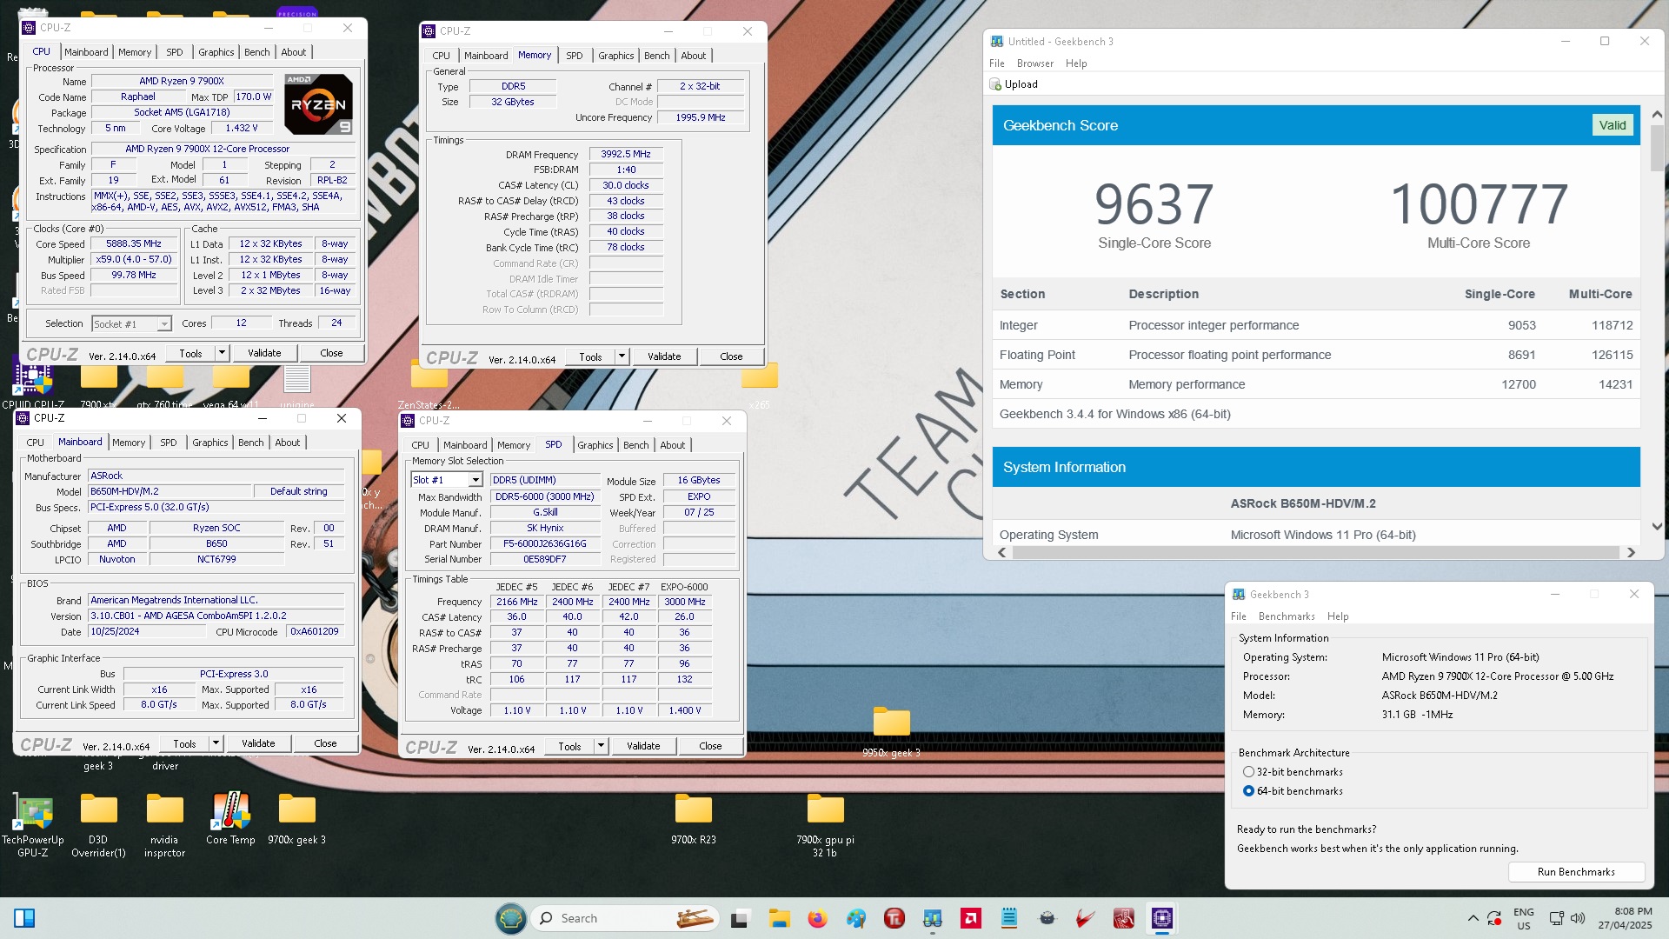Open Firefox from the taskbar
1669x939 pixels.
[x=817, y=918]
